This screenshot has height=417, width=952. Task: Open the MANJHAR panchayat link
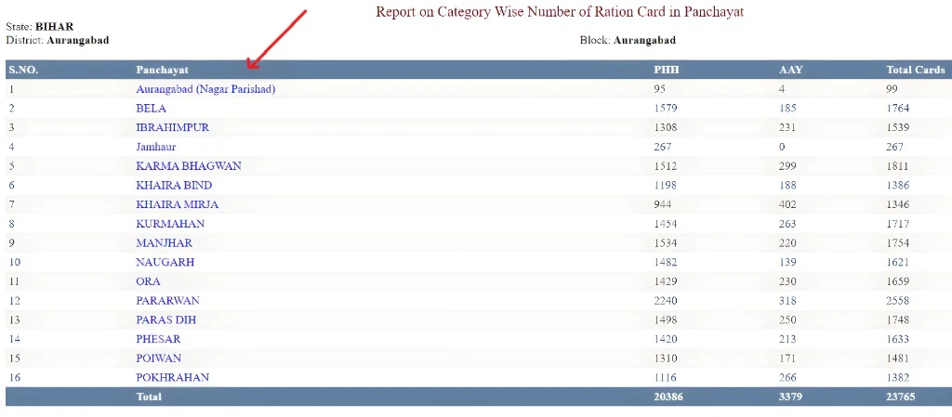pos(164,243)
